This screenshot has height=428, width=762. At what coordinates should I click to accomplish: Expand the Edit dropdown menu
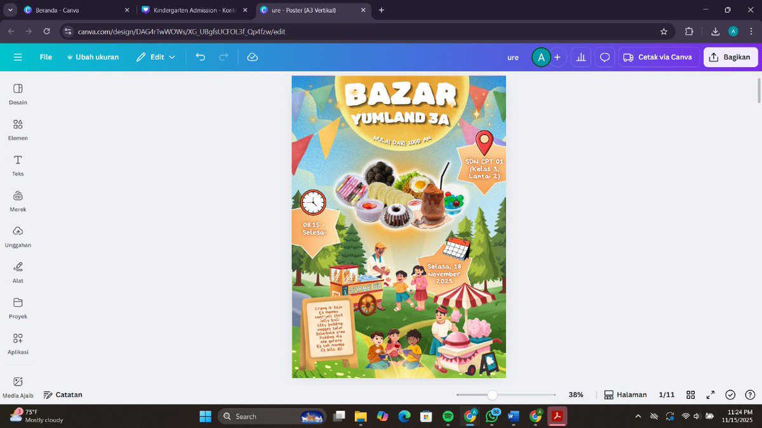(x=156, y=57)
